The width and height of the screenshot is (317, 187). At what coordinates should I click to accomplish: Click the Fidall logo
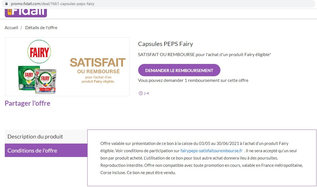point(26,13)
